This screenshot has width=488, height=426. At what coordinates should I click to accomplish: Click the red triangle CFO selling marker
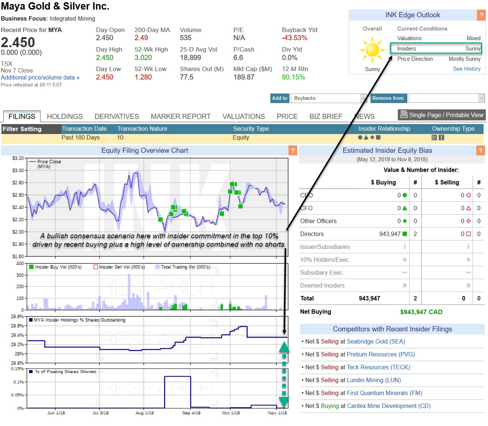tap(468, 208)
